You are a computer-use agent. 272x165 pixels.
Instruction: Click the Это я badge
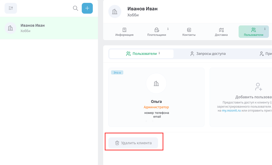click(x=117, y=72)
